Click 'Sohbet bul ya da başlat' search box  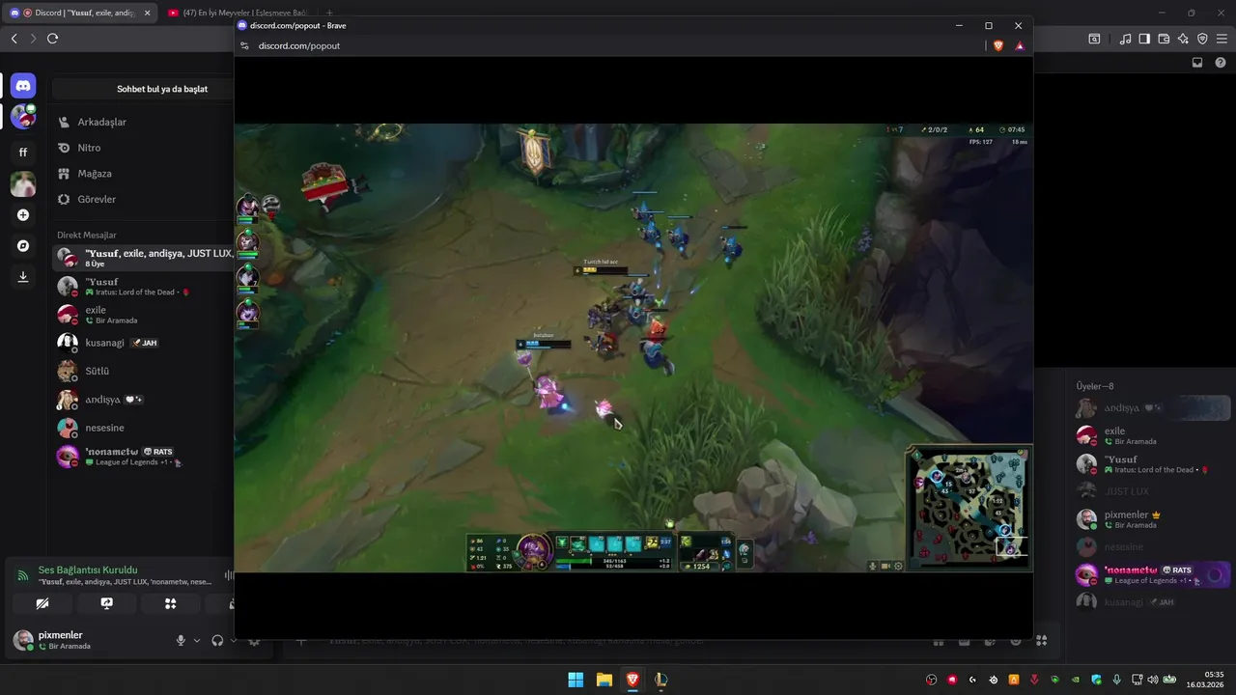click(143, 89)
